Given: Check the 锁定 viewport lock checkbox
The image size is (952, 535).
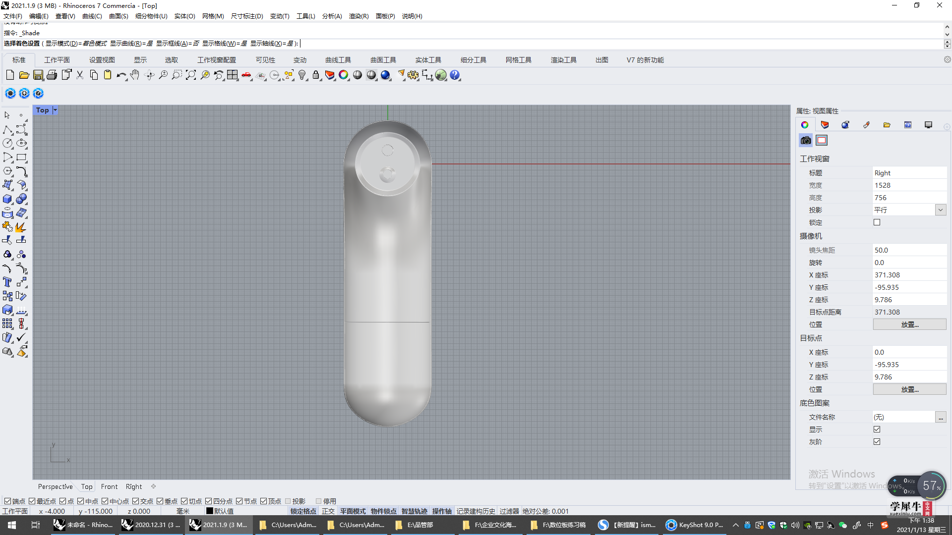Looking at the screenshot, I should [877, 222].
